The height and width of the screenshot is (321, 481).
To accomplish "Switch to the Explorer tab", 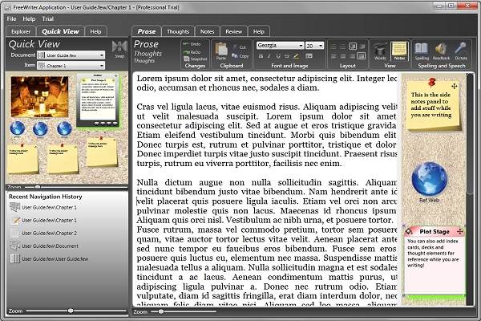I will tap(21, 31).
